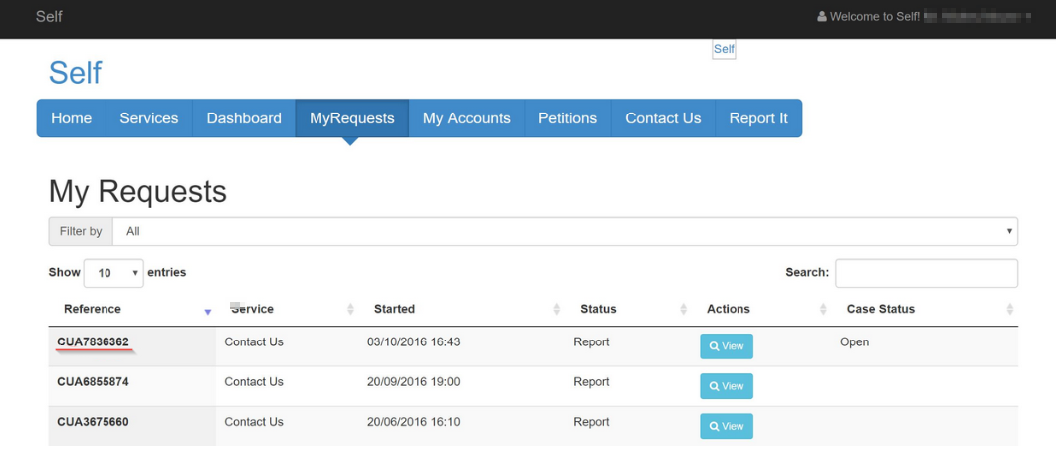The width and height of the screenshot is (1056, 455).
Task: Click the large blue Self heading
Action: [x=75, y=73]
